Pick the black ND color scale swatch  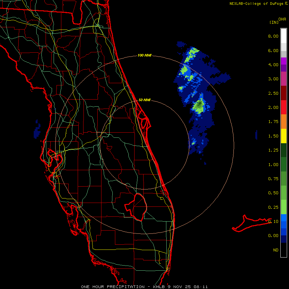[x=284, y=250]
